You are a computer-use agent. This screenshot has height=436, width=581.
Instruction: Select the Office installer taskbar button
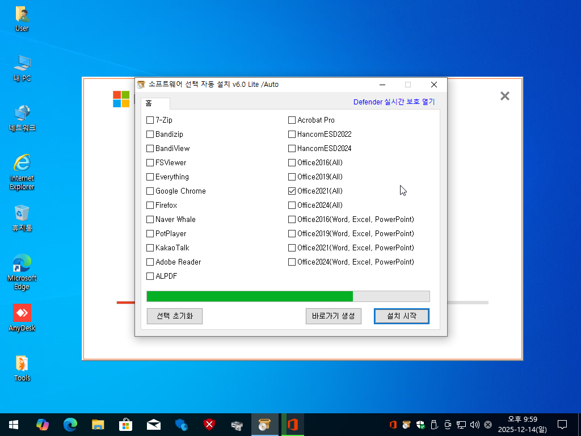point(293,425)
